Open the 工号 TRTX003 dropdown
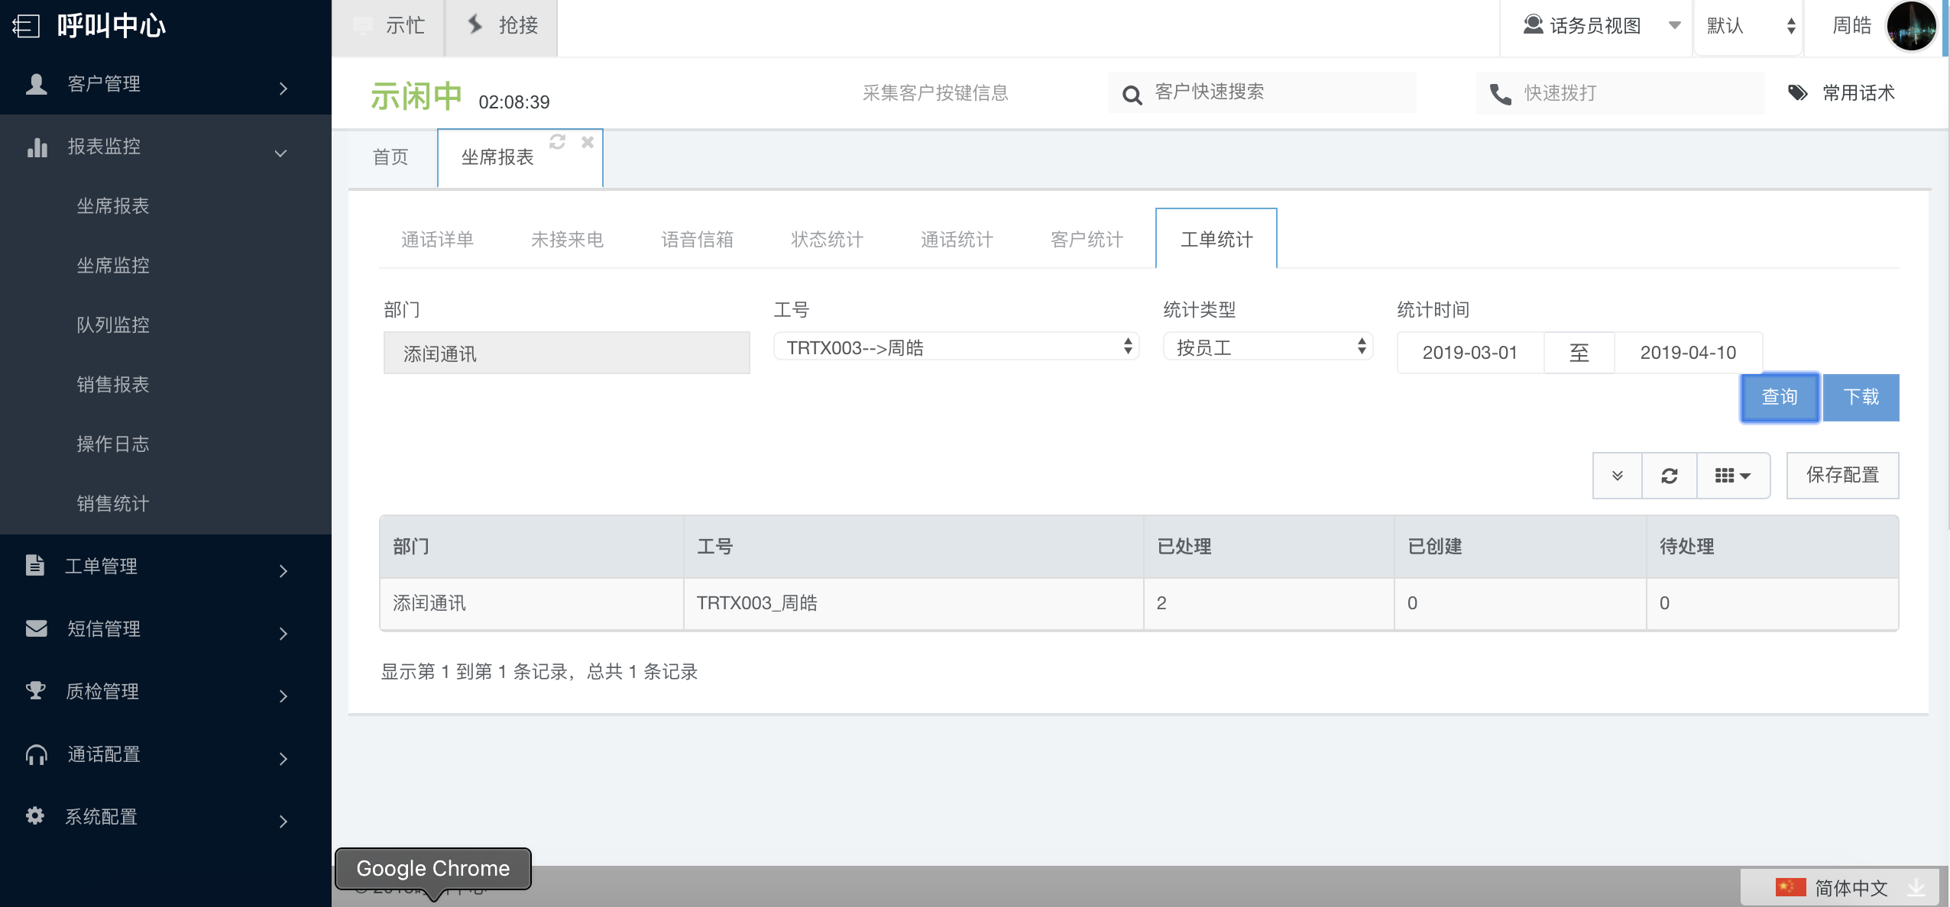Screen dimensions: 1950x907 point(955,347)
